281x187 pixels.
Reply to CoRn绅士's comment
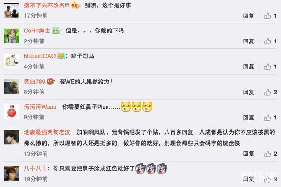click(249, 41)
